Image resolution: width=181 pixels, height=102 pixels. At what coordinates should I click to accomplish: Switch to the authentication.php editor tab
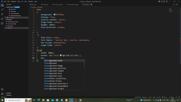(x=73, y=5)
